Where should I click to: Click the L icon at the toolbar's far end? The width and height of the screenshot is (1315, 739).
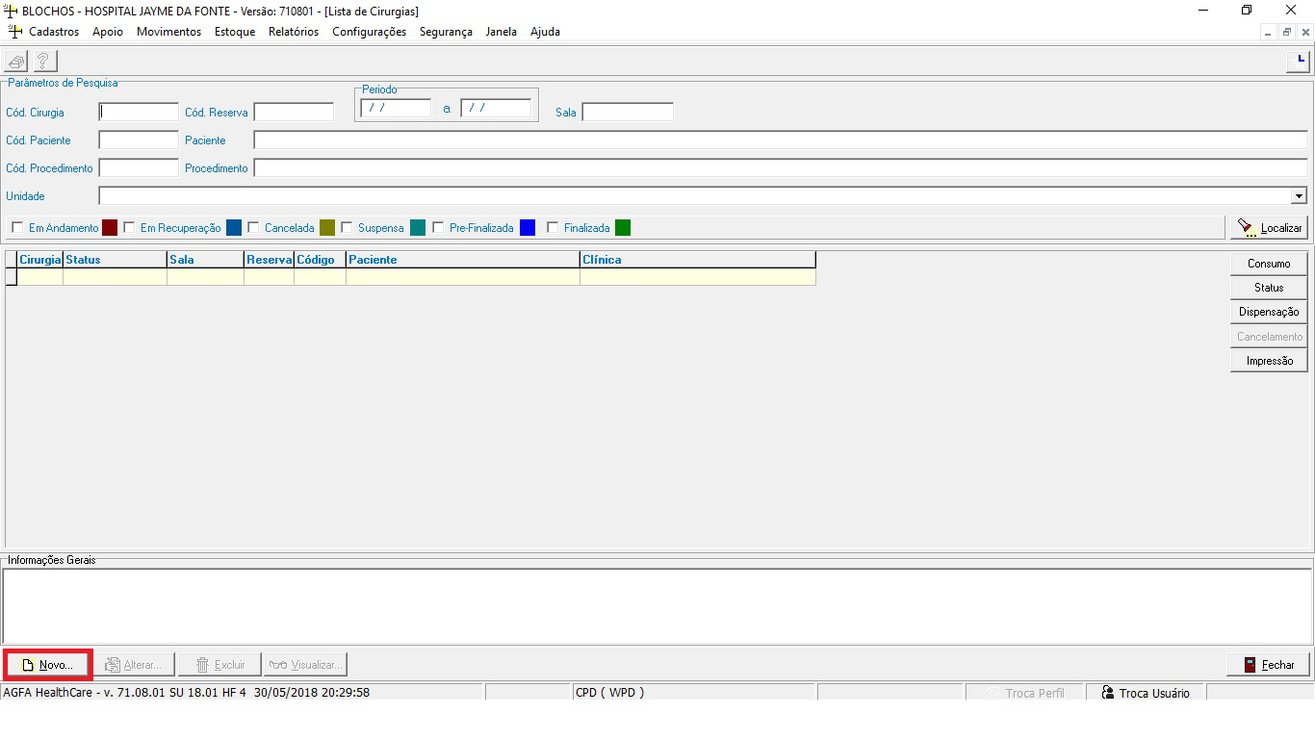(x=1299, y=62)
